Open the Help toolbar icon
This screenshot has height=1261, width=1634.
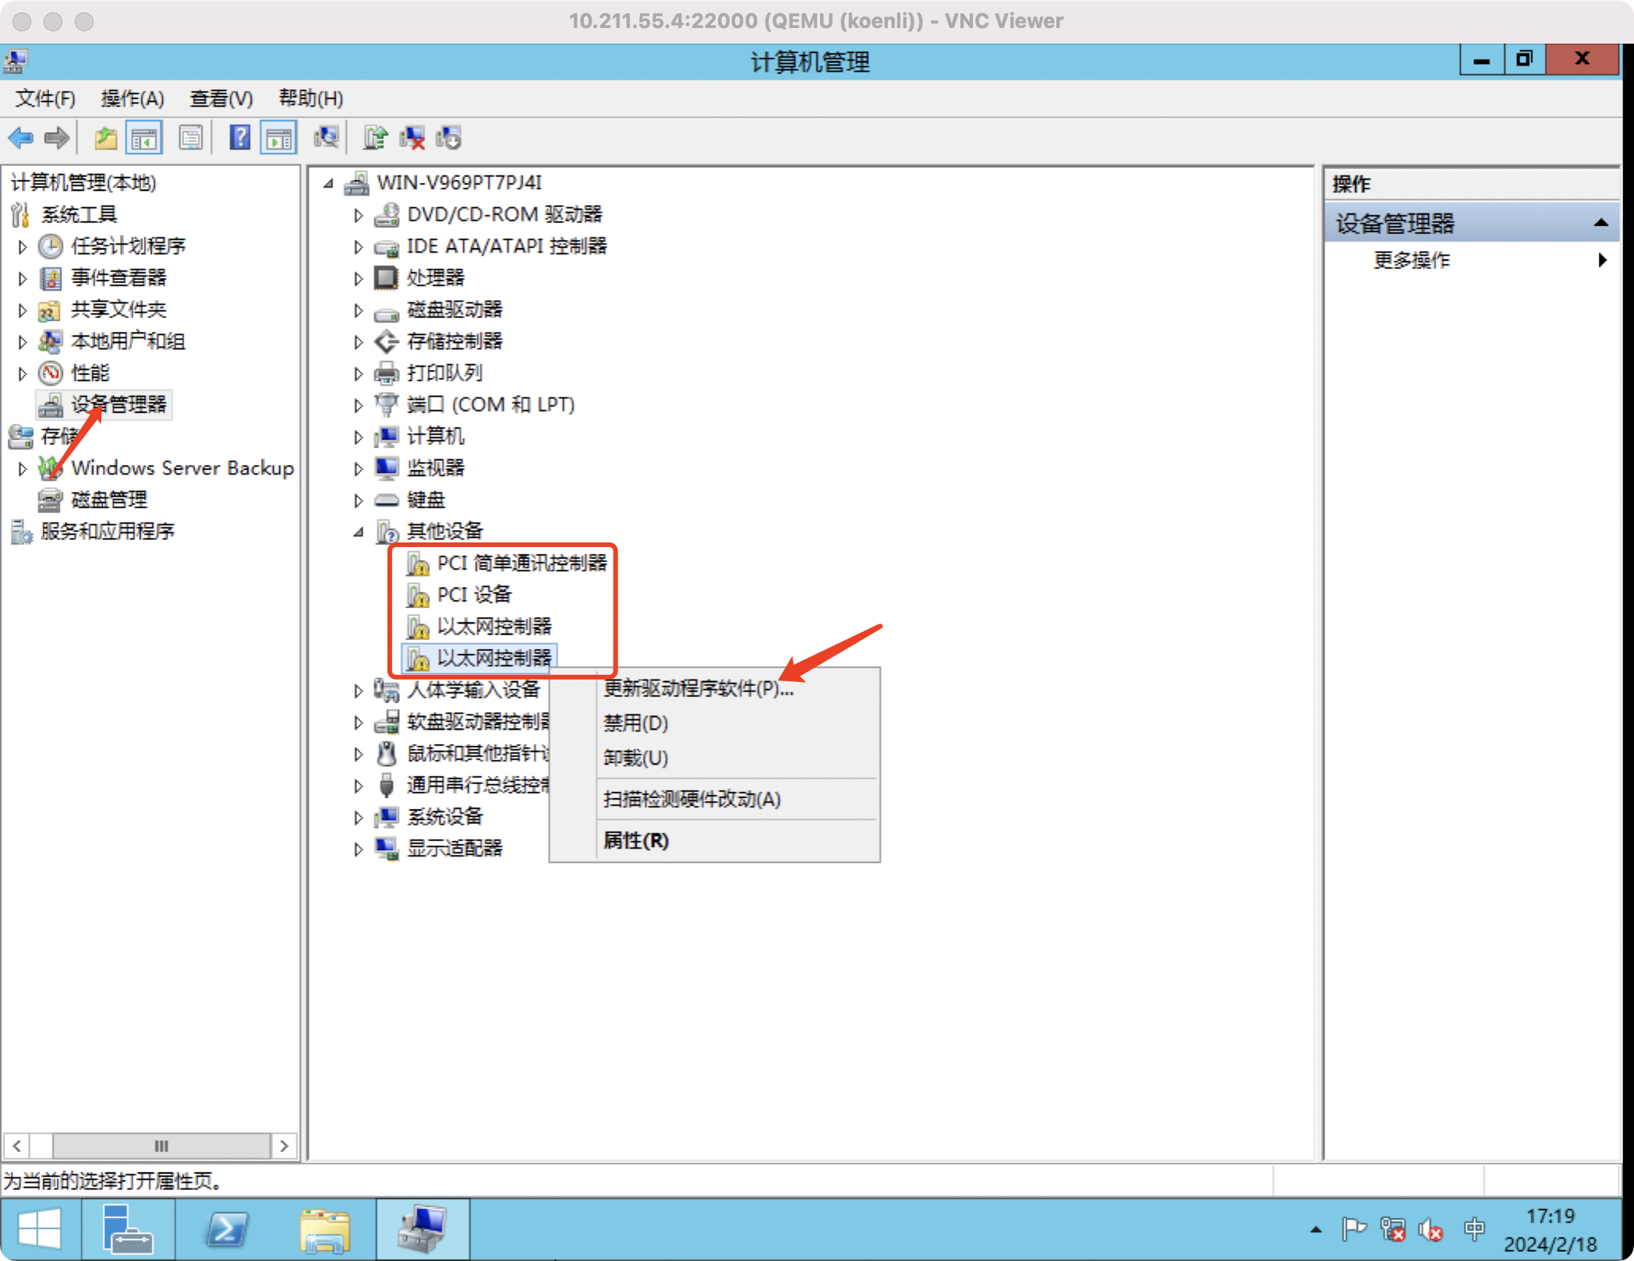pyautogui.click(x=240, y=137)
